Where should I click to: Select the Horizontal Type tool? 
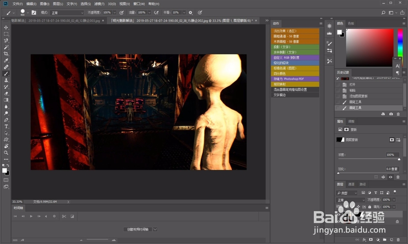pyautogui.click(x=6, y=126)
